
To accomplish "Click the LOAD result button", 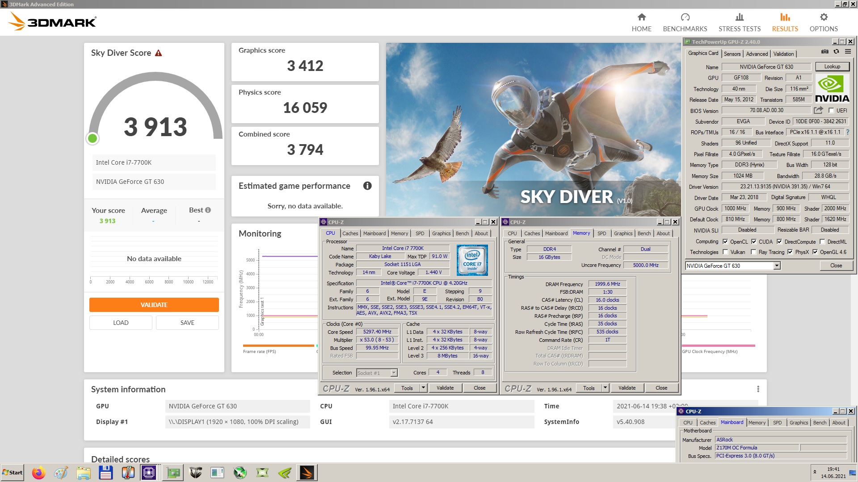I will click(x=121, y=323).
